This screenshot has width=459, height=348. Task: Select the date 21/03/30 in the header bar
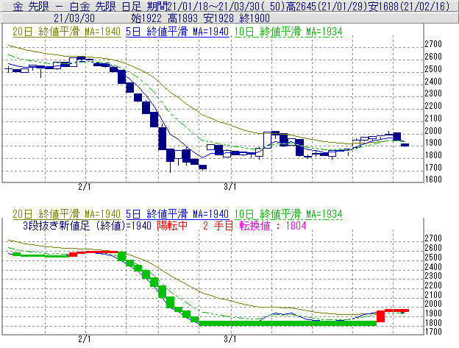(x=74, y=18)
